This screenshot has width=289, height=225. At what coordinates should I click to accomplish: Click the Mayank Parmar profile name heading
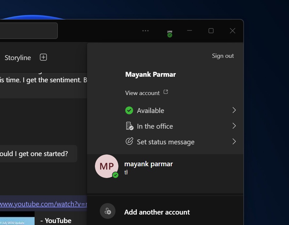coord(150,74)
